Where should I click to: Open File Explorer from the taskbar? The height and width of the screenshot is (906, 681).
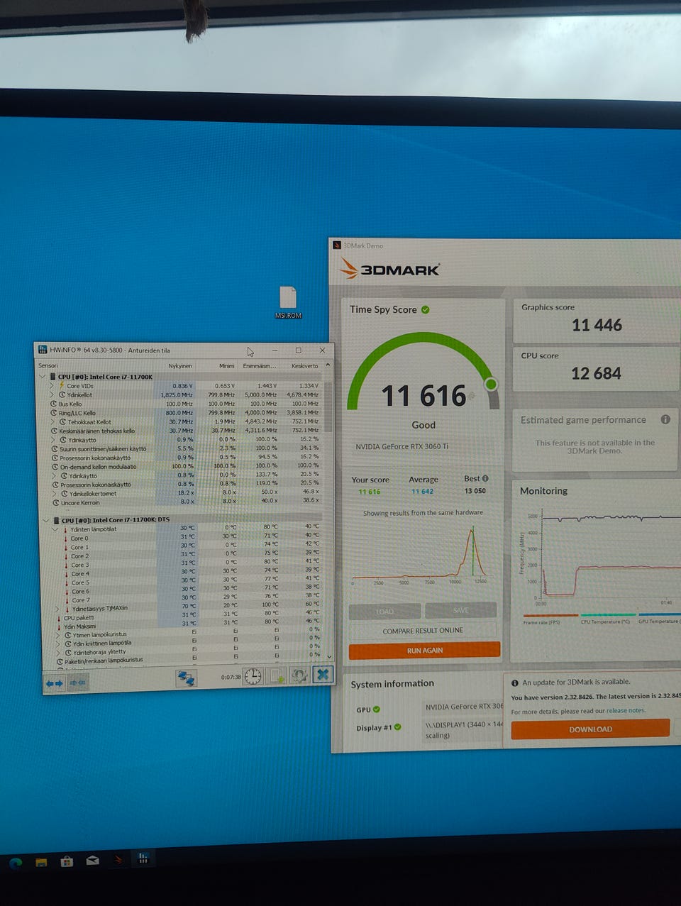[x=42, y=863]
